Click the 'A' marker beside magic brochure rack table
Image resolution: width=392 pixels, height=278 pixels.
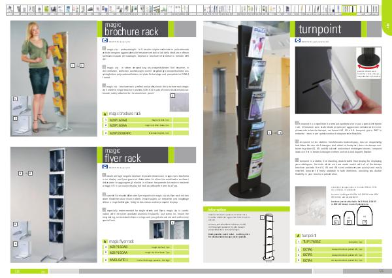click(x=105, y=114)
